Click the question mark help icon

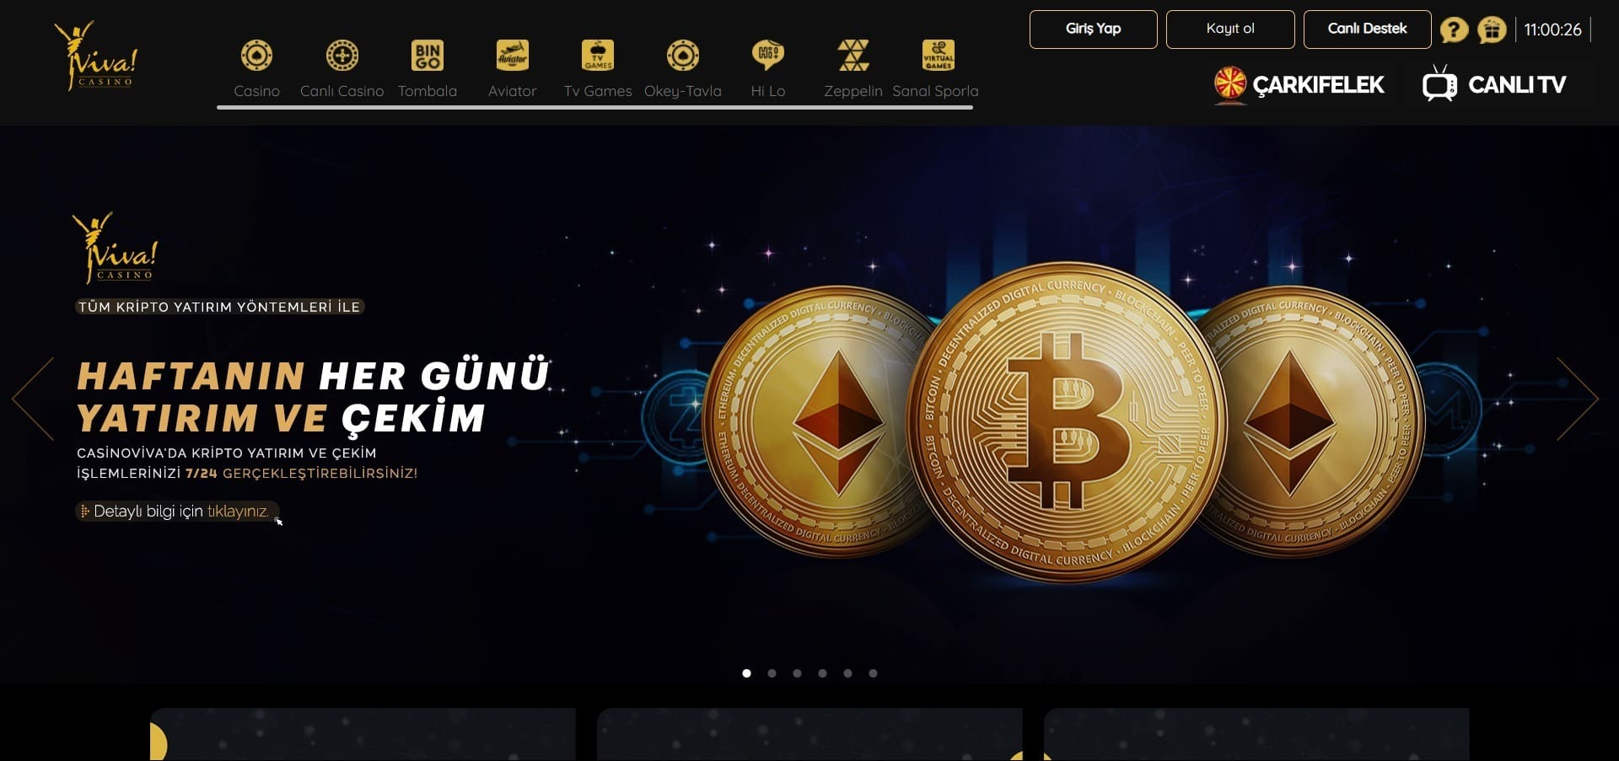1454,29
